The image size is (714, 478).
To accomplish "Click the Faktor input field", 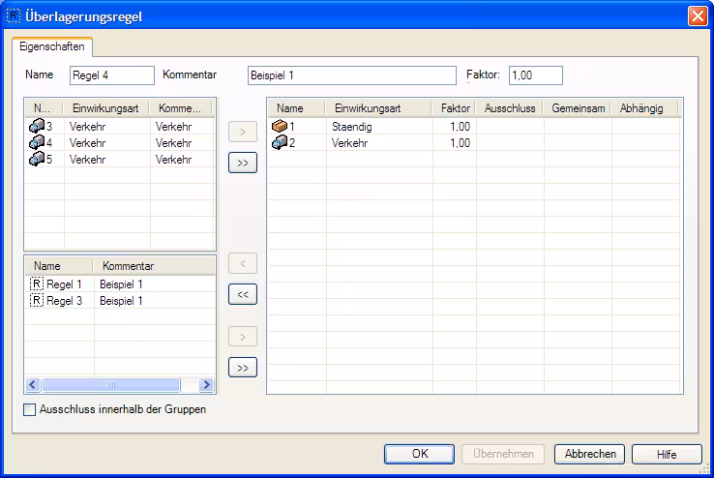I will (x=535, y=75).
